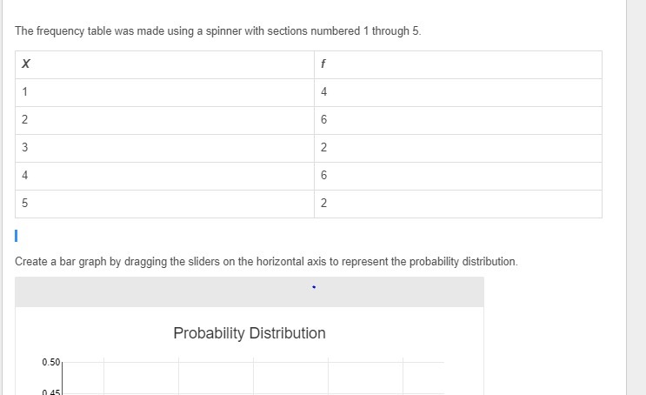Image resolution: width=646 pixels, height=395 pixels.
Task: Click the 0.50 label on the vertical axis
Action: pos(50,362)
